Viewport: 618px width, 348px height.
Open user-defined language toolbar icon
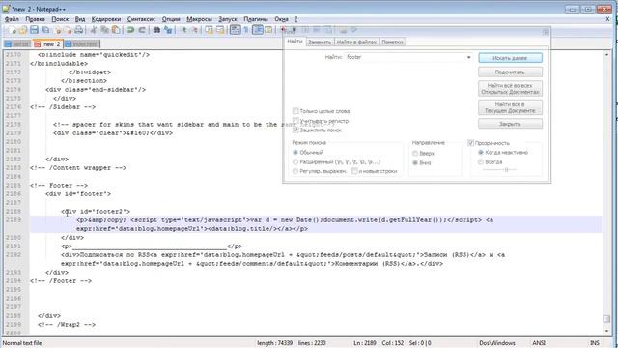tap(268, 30)
